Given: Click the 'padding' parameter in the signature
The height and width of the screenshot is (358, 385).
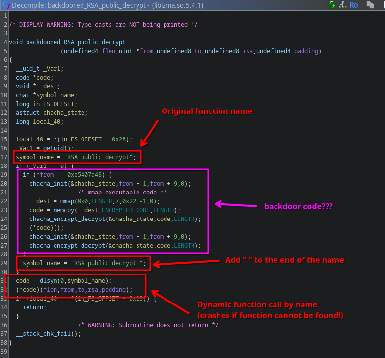Looking at the screenshot, I should [306, 51].
